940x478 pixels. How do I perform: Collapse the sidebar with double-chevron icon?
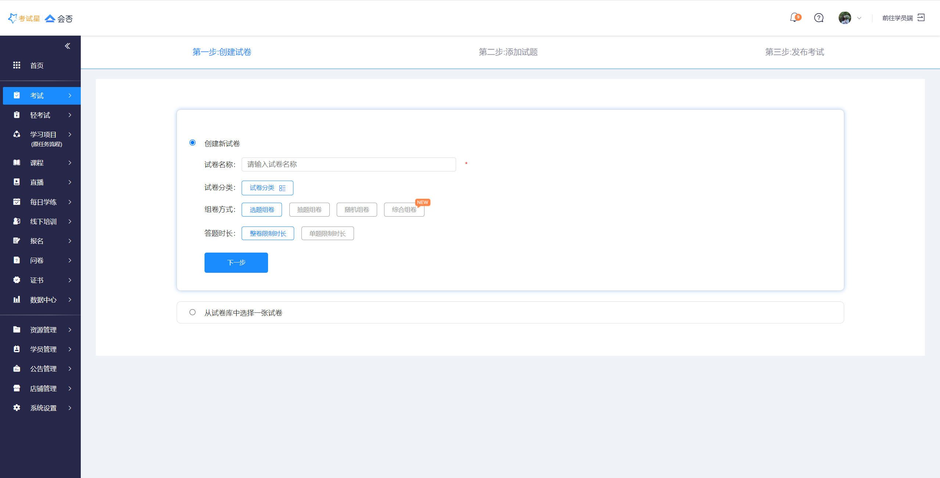[68, 46]
